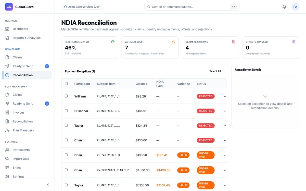
Task: Sort by Claimed column header
Action: pos(142,84)
